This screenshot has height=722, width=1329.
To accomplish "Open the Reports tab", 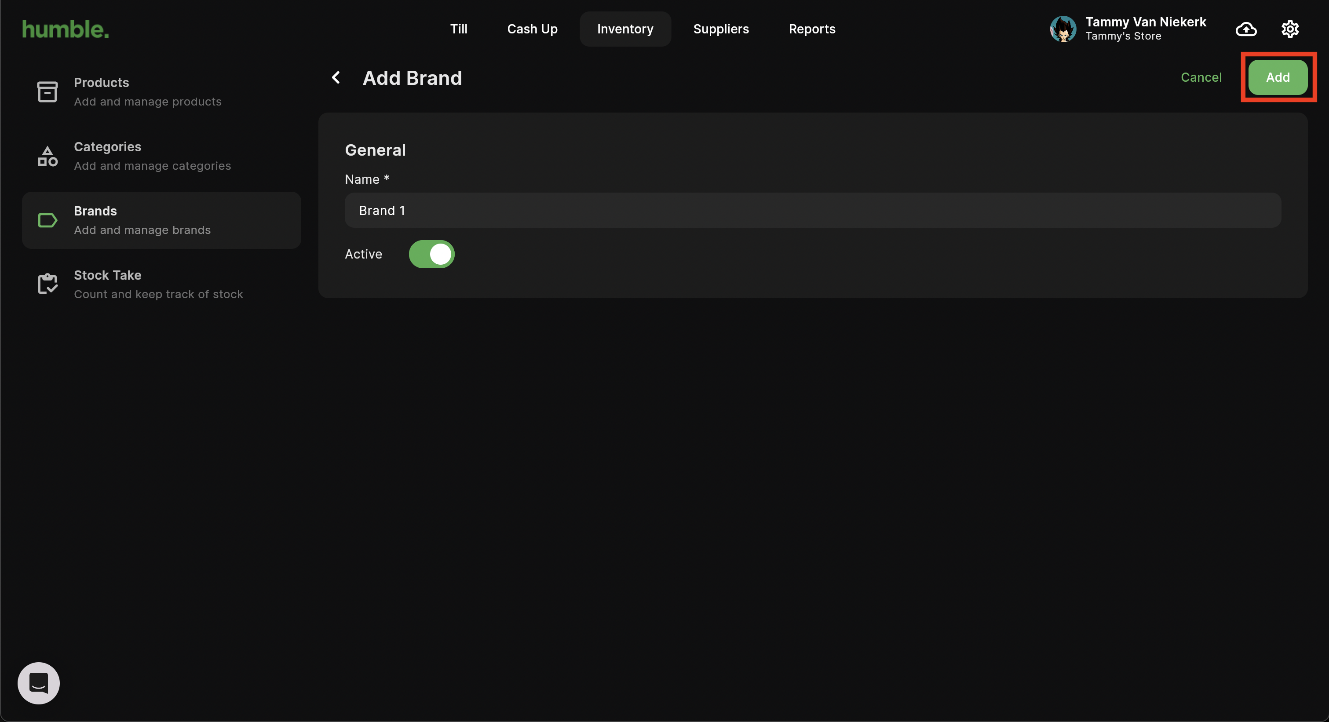I will [811, 29].
